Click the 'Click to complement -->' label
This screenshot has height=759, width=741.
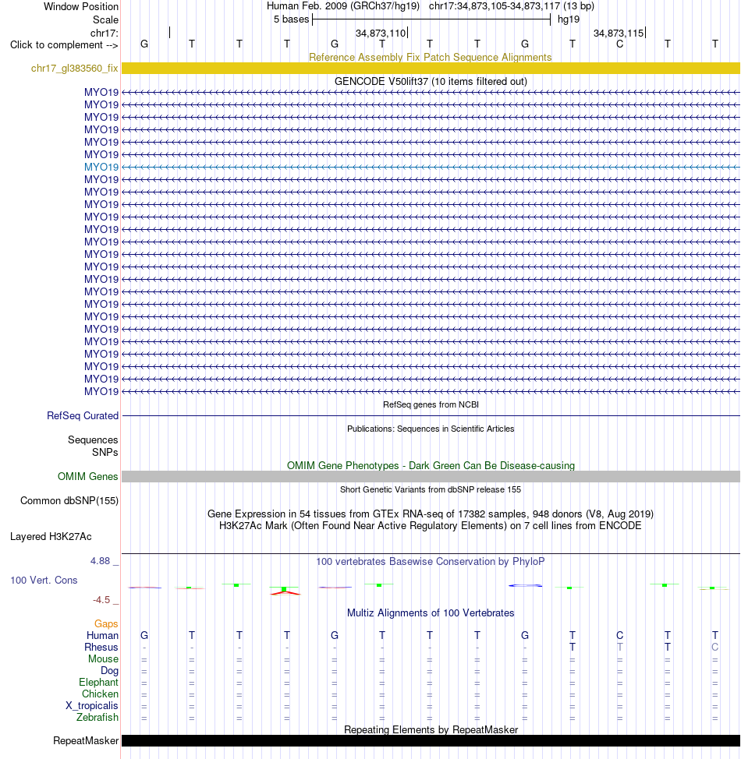click(64, 45)
